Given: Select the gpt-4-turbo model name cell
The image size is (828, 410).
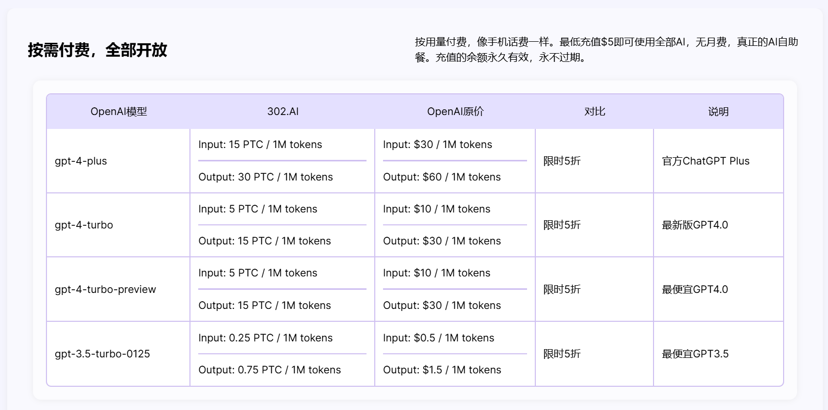Looking at the screenshot, I should click(x=84, y=225).
